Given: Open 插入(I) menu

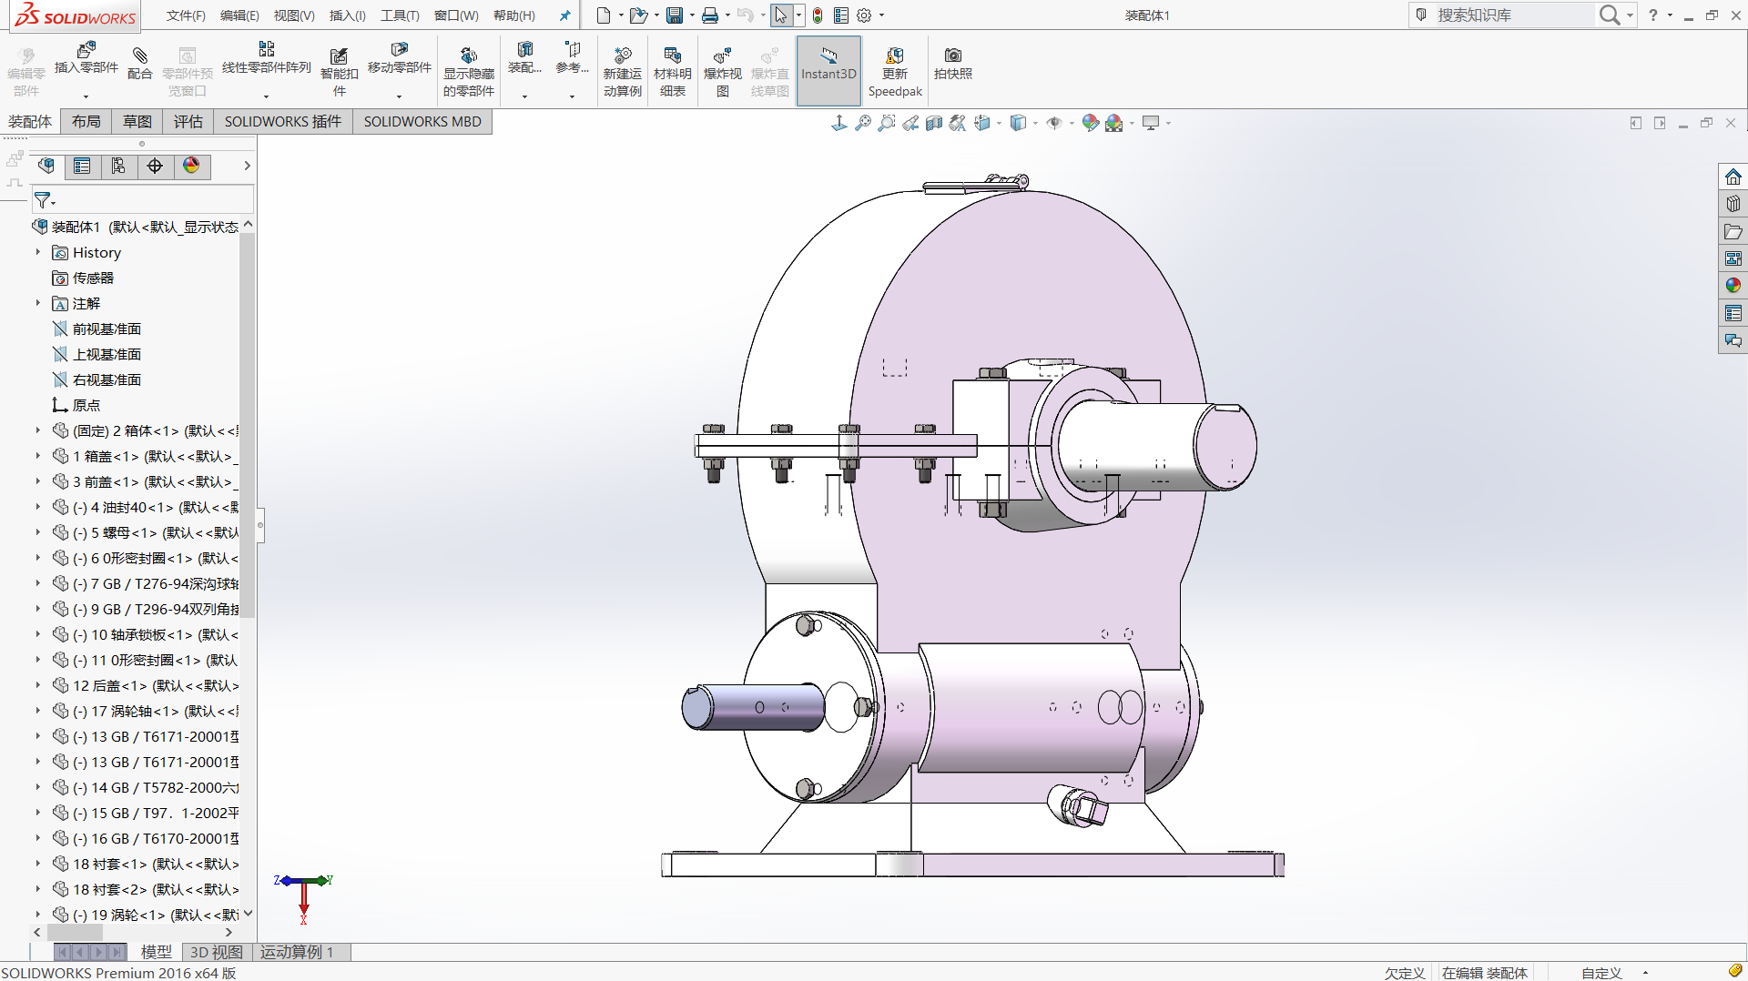Looking at the screenshot, I should [347, 15].
